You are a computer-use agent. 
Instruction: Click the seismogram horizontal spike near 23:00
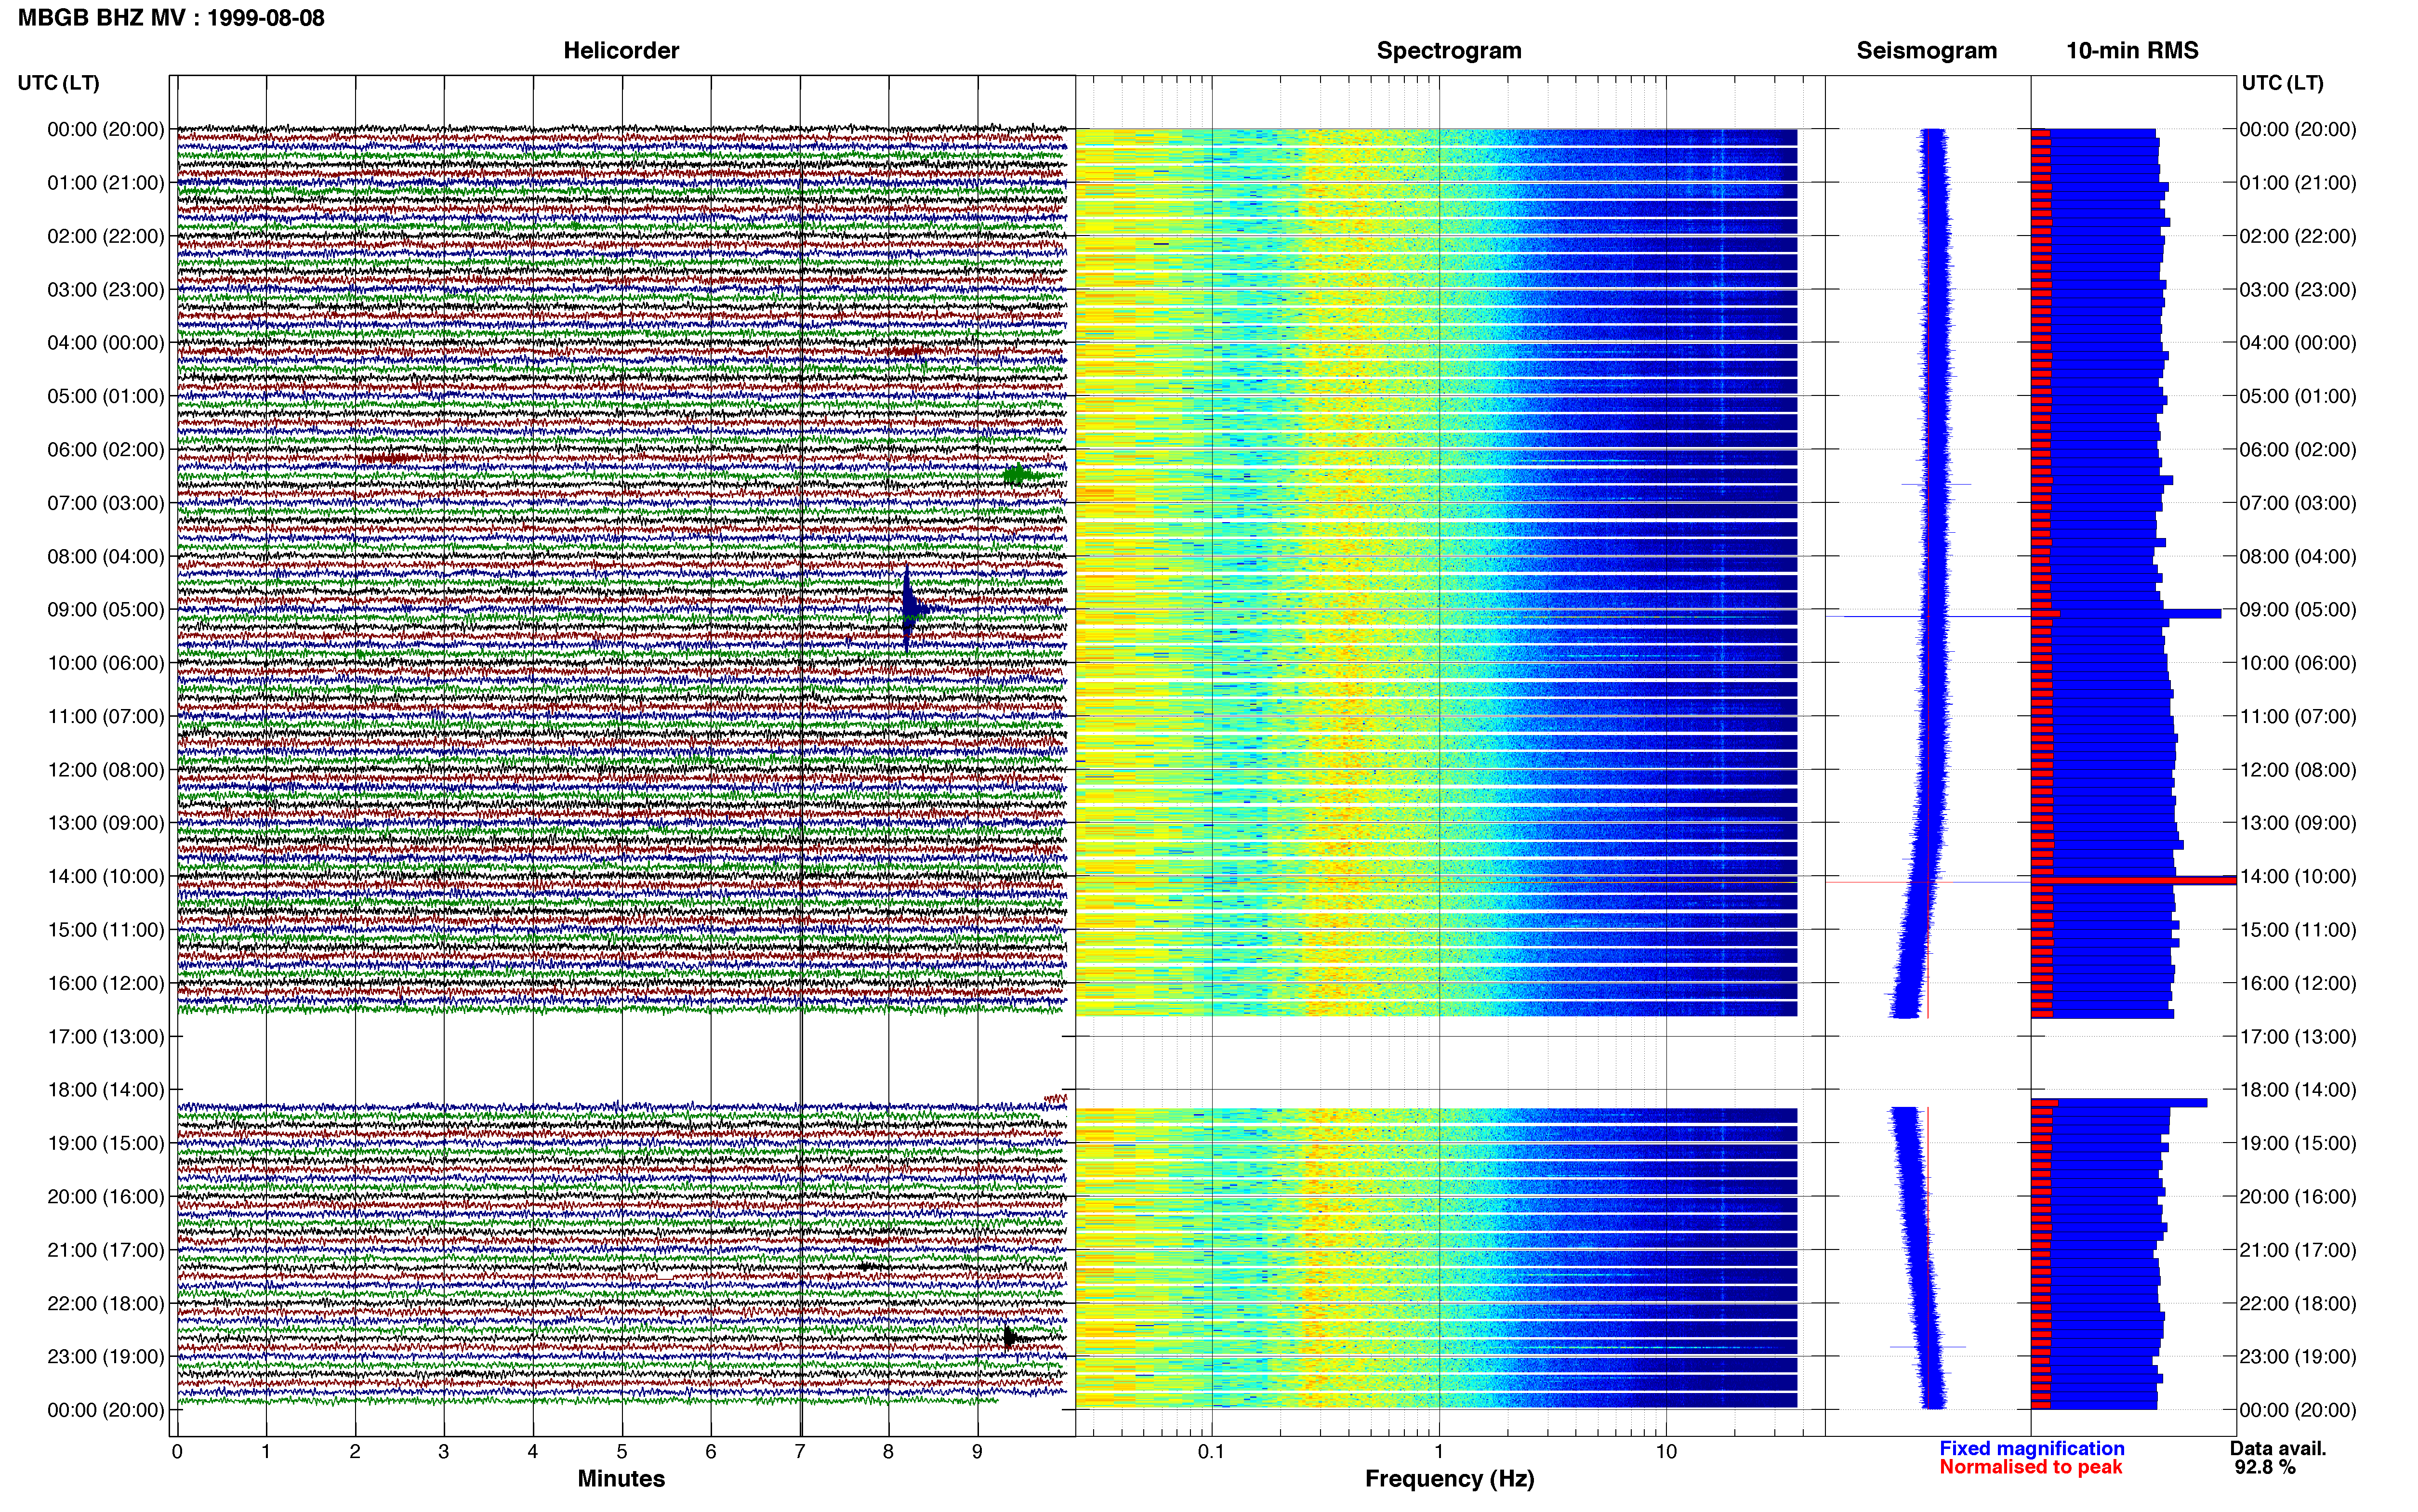coord(1928,1347)
